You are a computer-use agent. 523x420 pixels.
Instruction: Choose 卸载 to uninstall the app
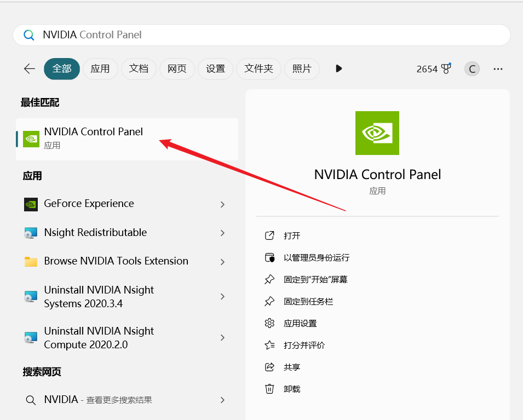coord(292,389)
